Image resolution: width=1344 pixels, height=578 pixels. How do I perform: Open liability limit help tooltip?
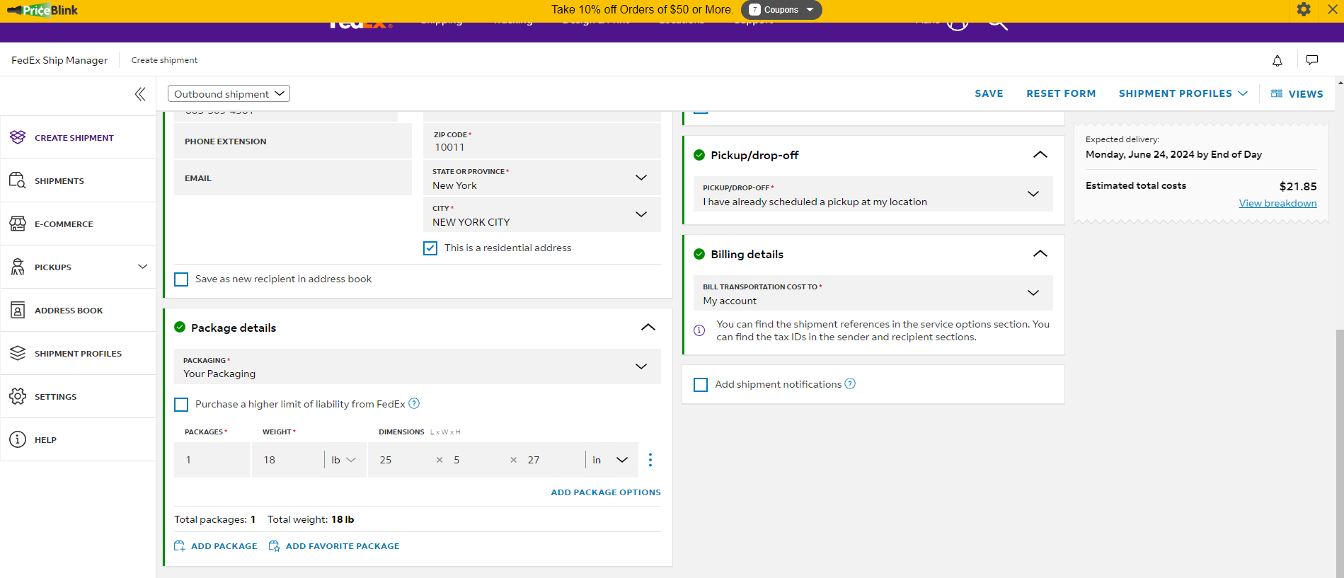(x=415, y=403)
